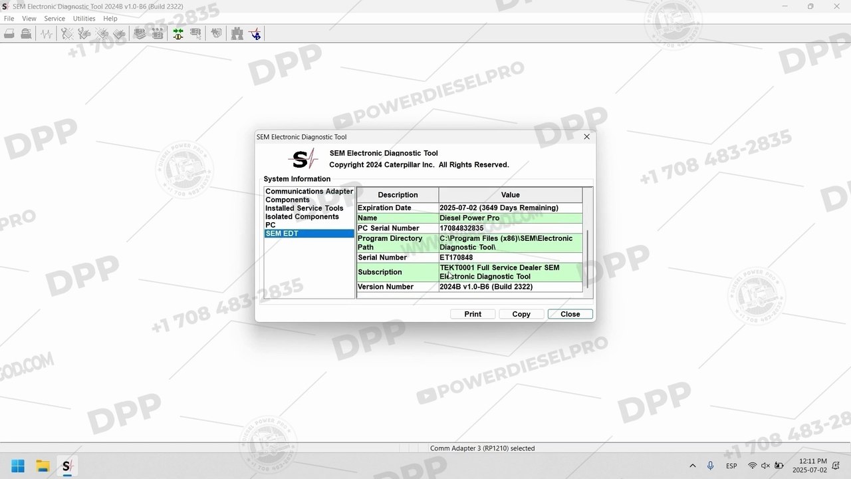Click the Copy button in dialog
The height and width of the screenshot is (479, 851).
point(521,314)
